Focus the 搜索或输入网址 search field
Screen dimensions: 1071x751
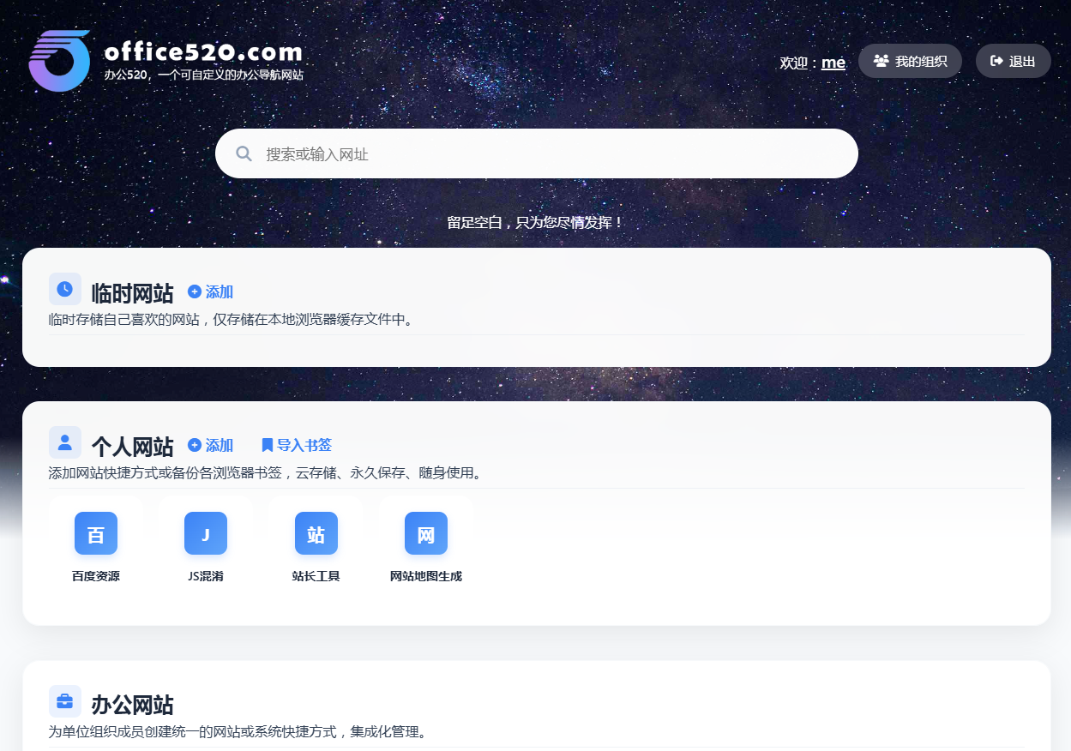coord(549,154)
